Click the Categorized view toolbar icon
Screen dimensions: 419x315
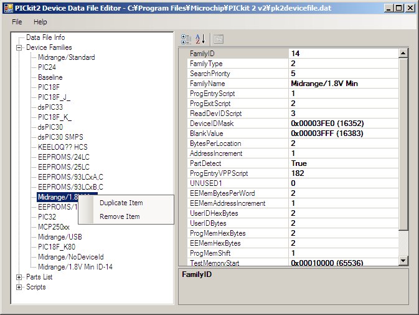pos(186,39)
